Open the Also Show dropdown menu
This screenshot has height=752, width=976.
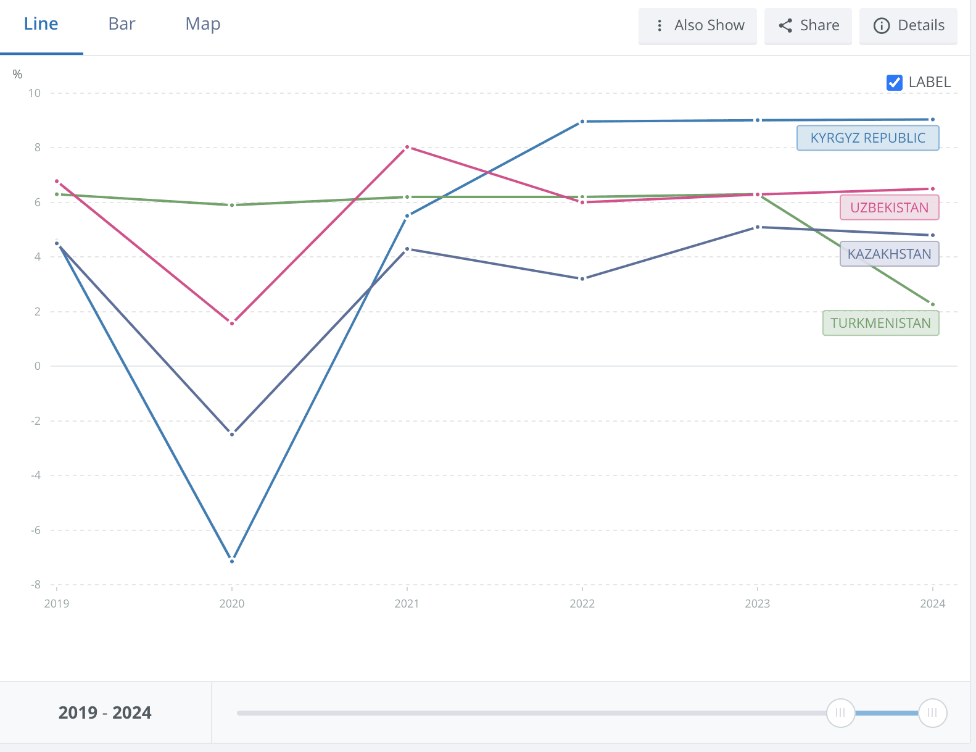709,25
